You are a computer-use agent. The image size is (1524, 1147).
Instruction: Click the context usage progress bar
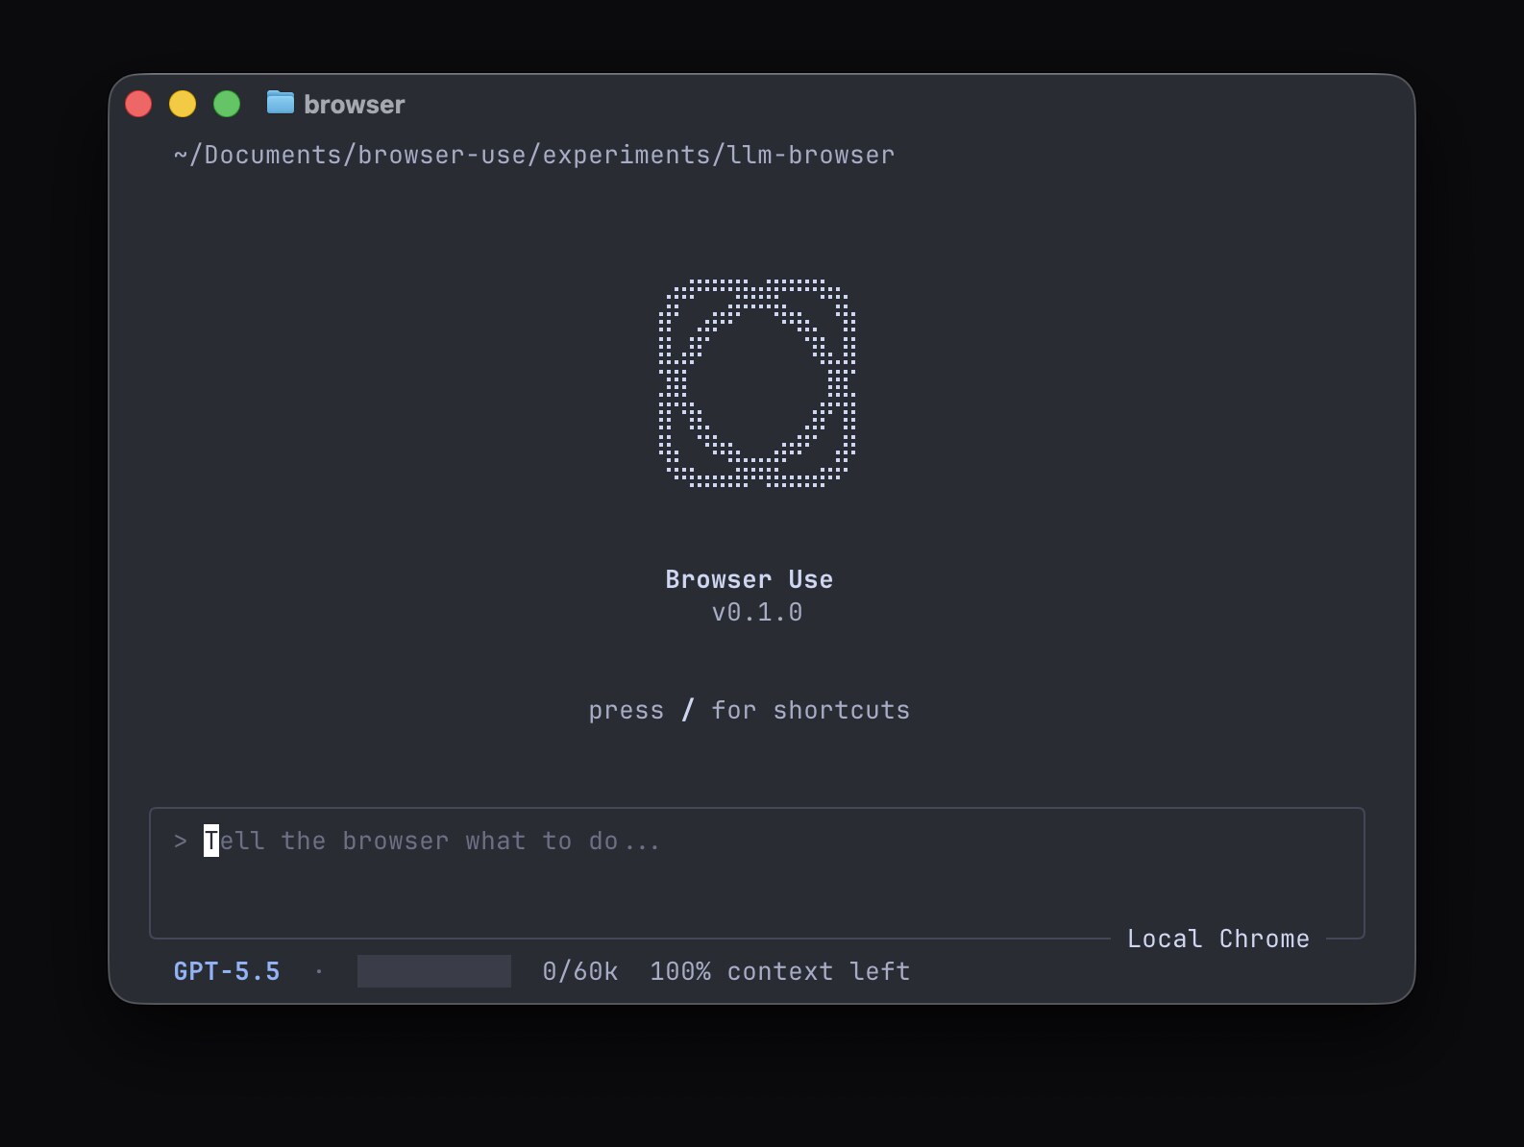point(434,971)
